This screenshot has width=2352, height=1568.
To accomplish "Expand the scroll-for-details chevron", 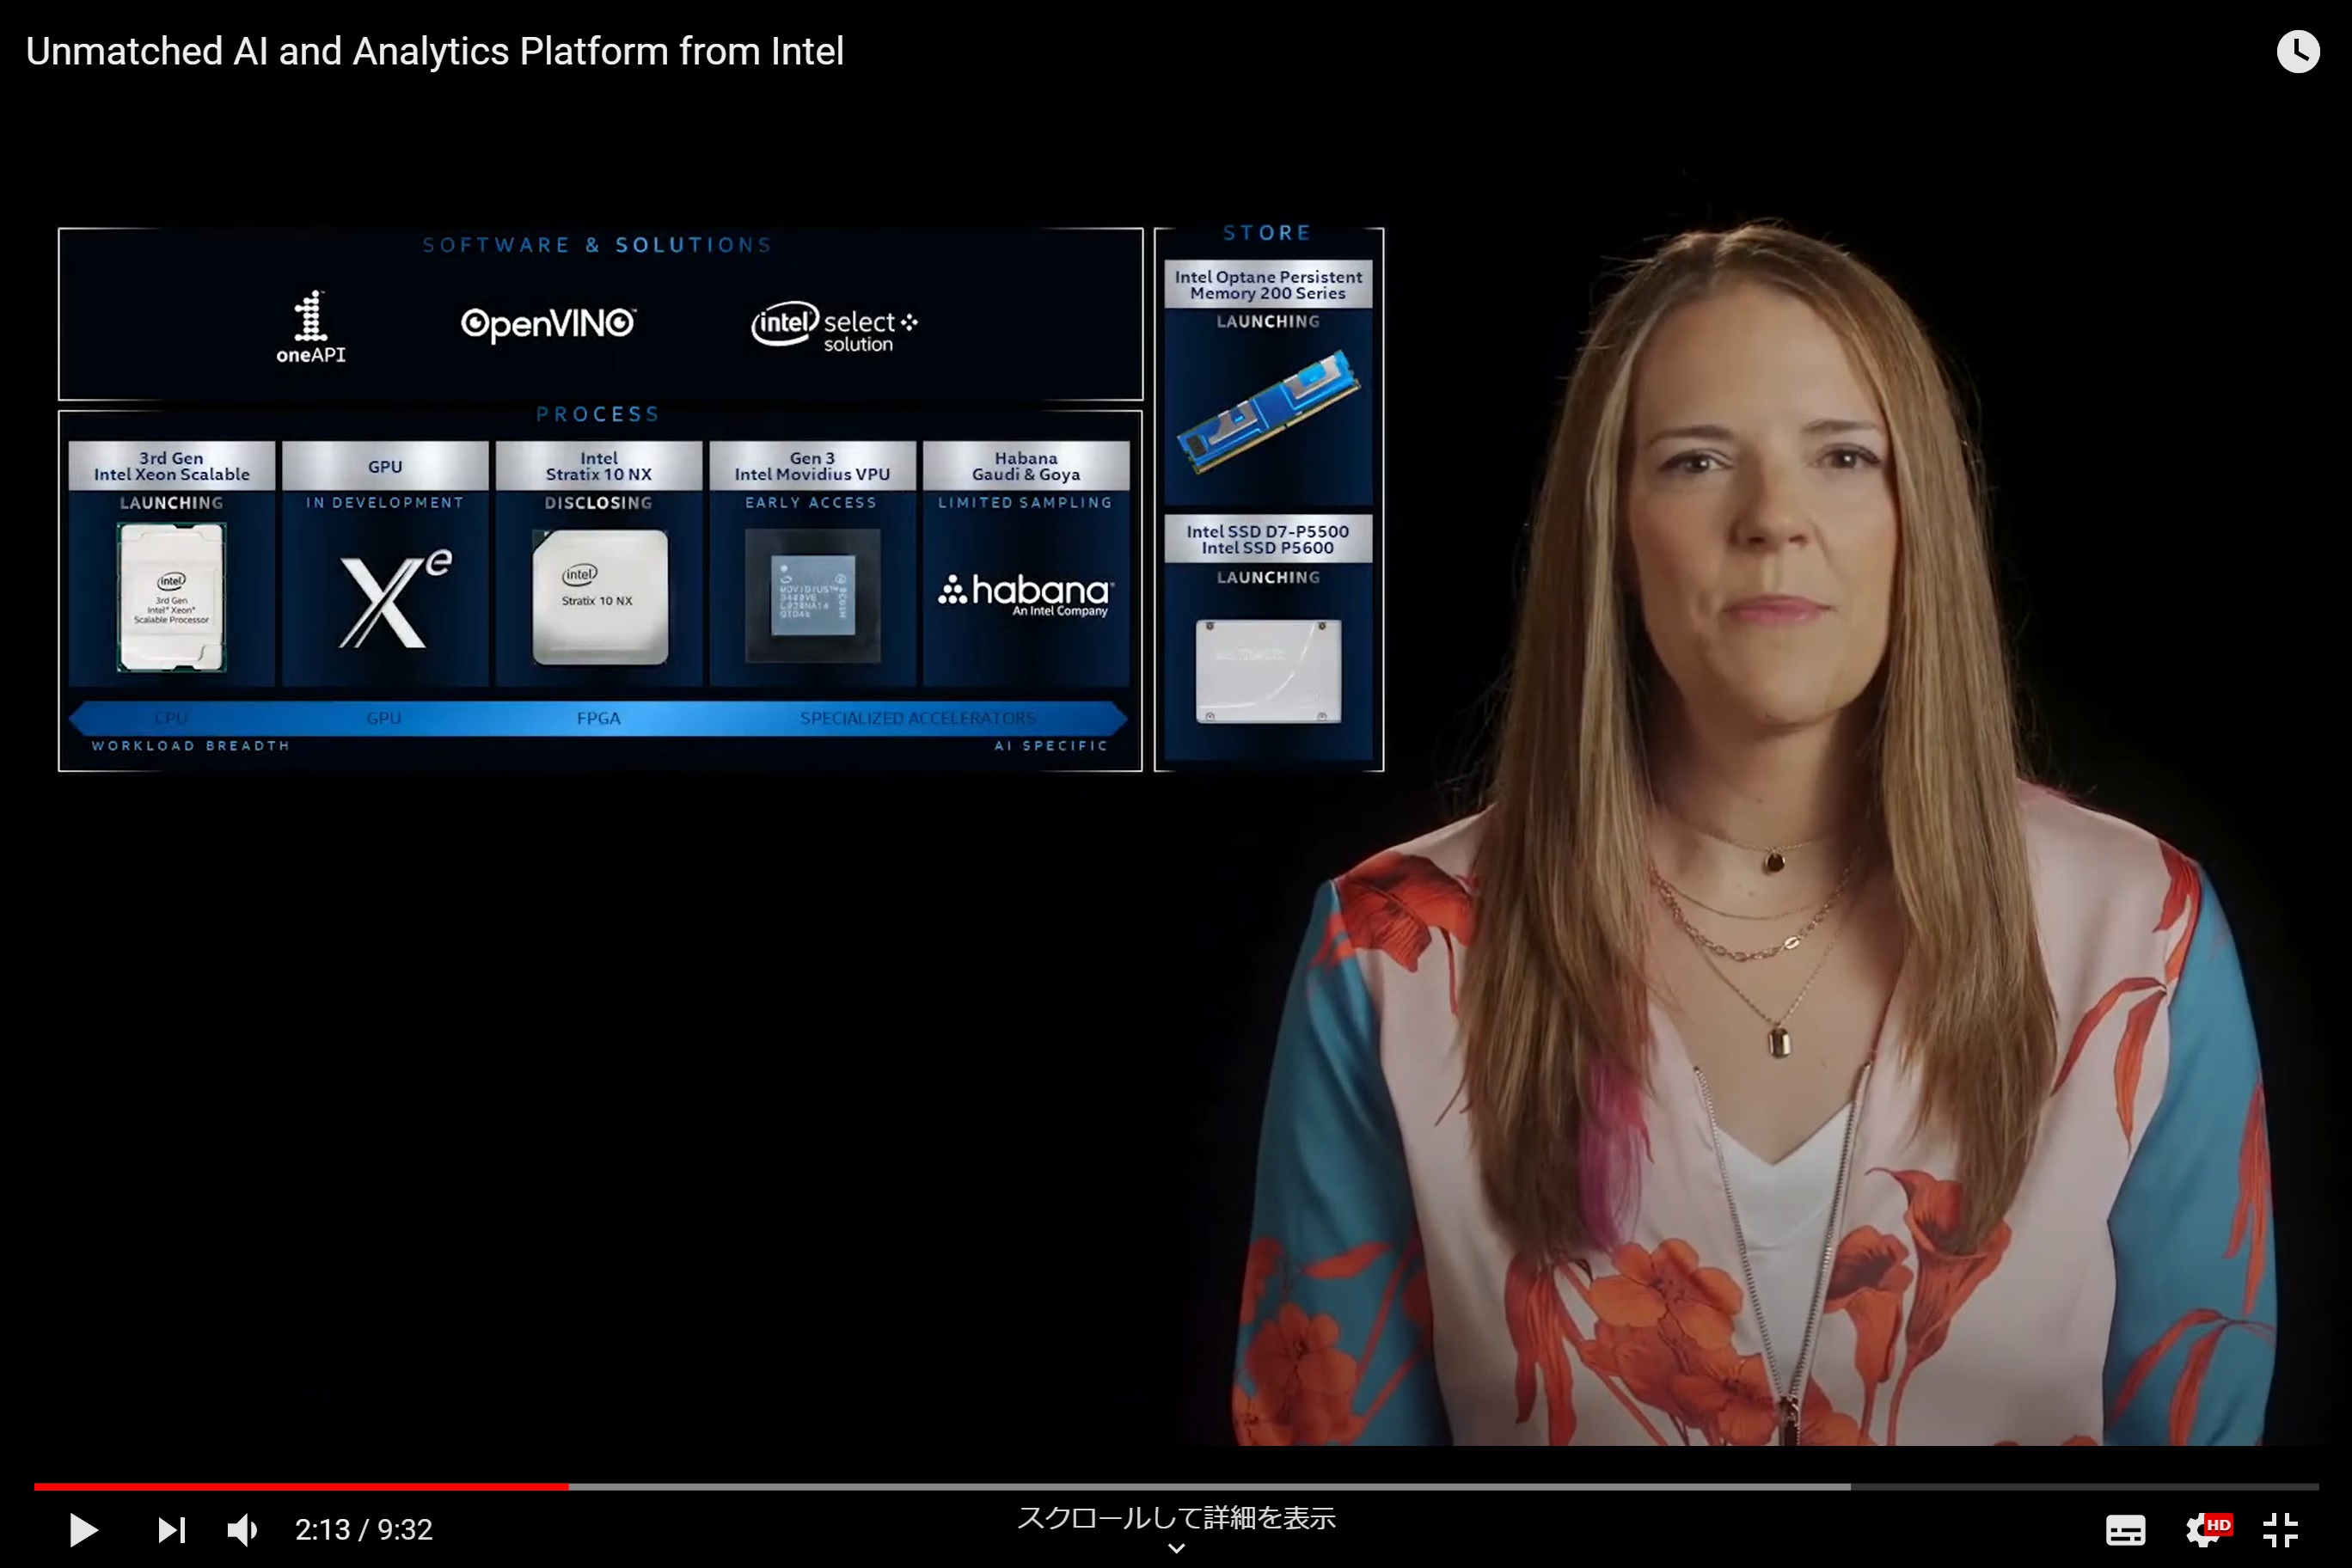I will click(1176, 1548).
